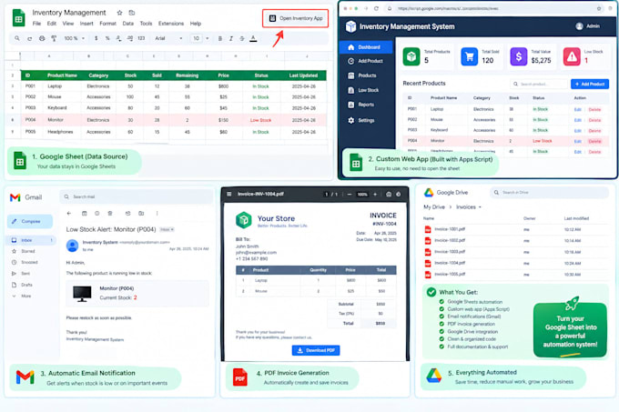The image size is (619, 412).
Task: Click the Search product field in web app
Action: coord(539,84)
